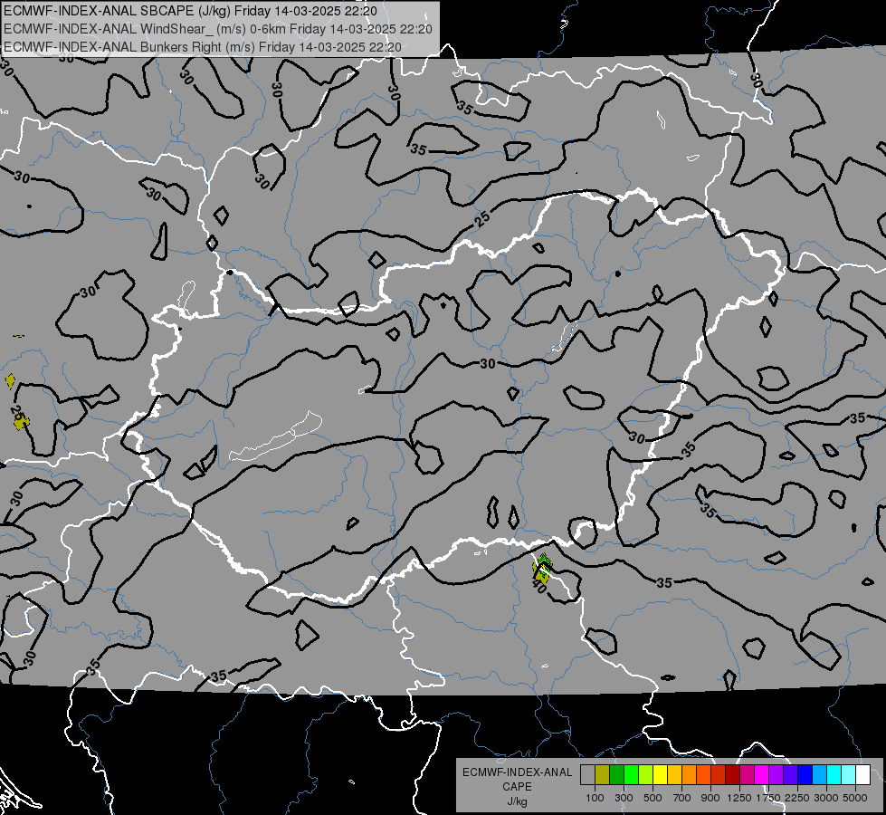Image resolution: width=886 pixels, height=815 pixels.
Task: Select the magenta legend swatch
Action: [x=762, y=774]
